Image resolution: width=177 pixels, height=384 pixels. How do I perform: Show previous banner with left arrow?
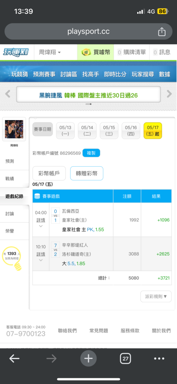click(x=8, y=94)
